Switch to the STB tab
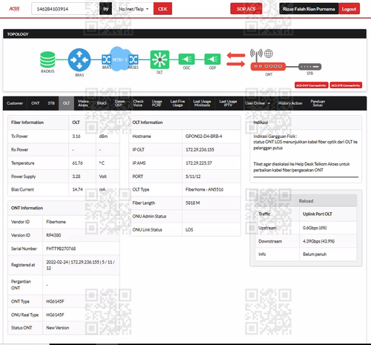The height and width of the screenshot is (345, 371). [51, 103]
